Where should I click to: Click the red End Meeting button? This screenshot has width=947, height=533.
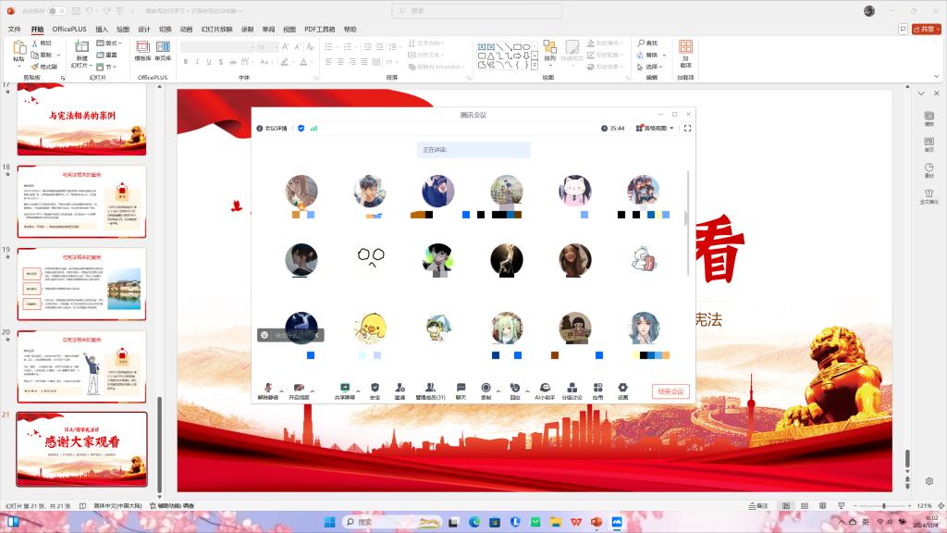(x=670, y=391)
